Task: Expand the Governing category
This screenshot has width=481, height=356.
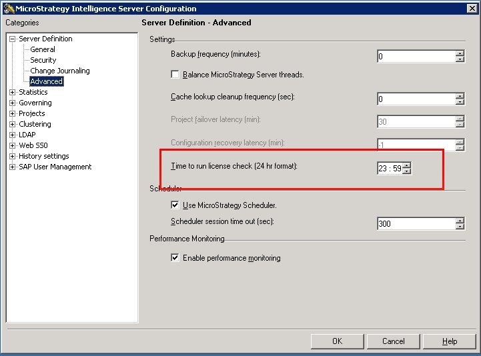Action: click(12, 103)
